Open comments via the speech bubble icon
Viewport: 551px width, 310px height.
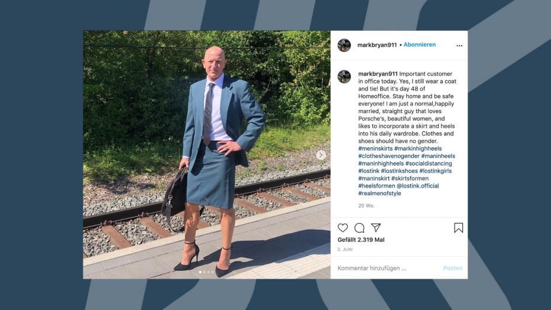(x=359, y=228)
